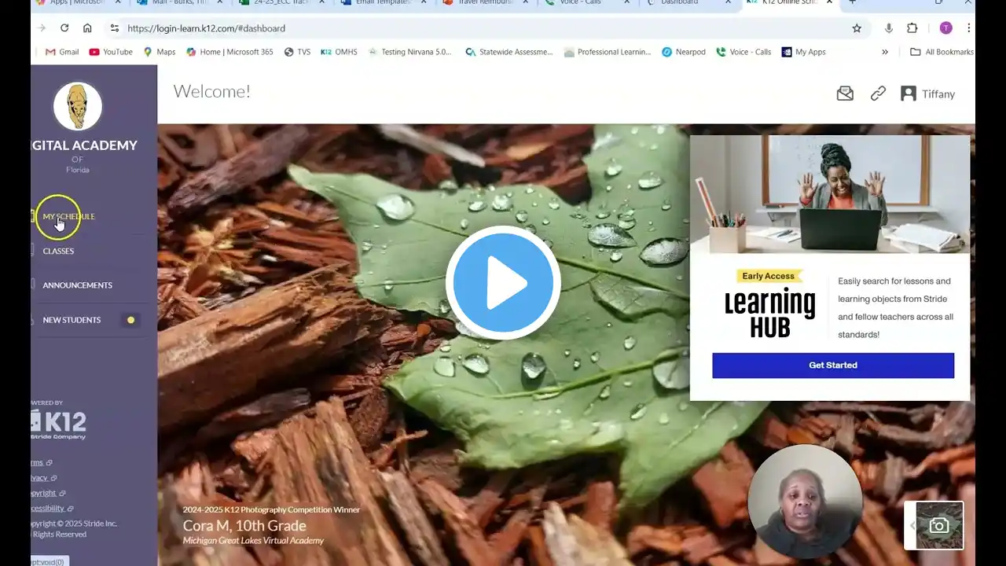Bookmark this page with the star icon
1006x566 pixels.
(857, 28)
